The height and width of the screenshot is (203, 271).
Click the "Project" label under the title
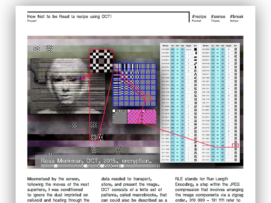pyautogui.click(x=32, y=21)
